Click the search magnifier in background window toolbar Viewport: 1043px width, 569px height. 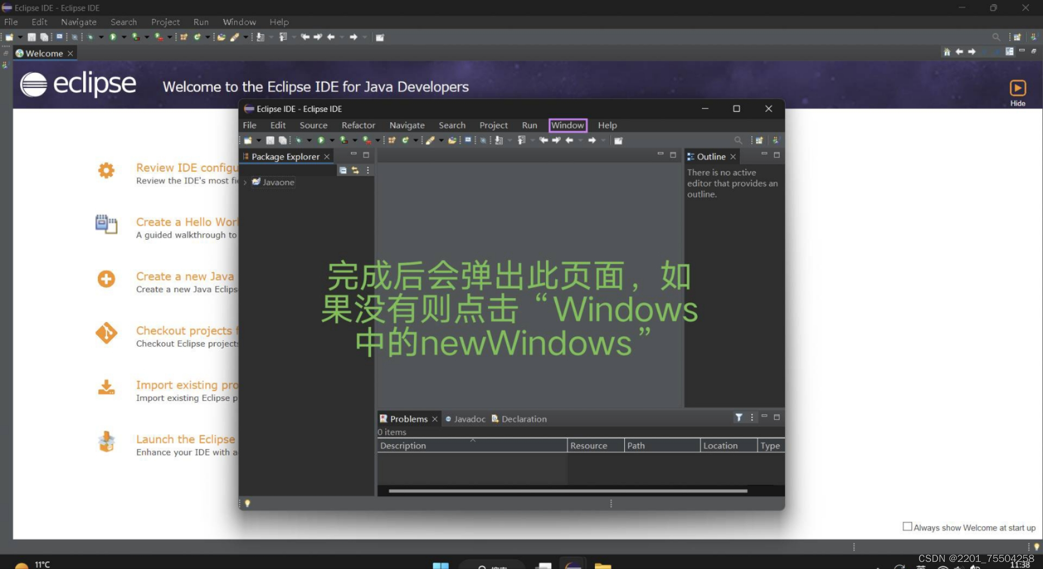click(996, 37)
